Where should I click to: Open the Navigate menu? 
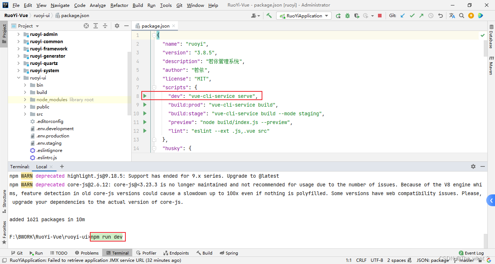[x=60, y=5]
